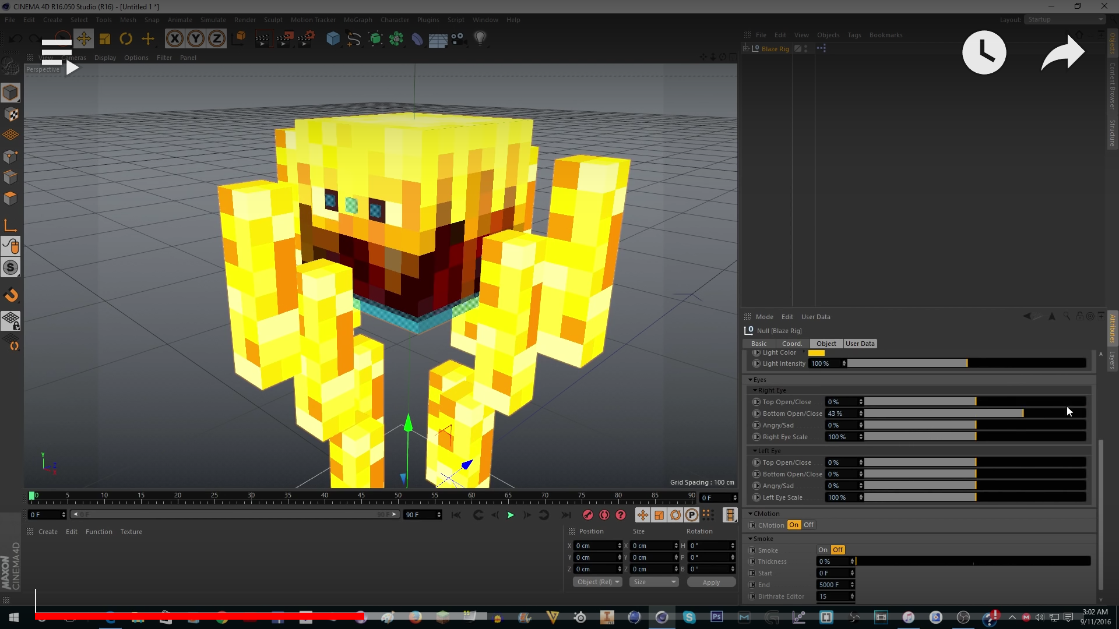
Task: Go to end of animation
Action: 565,515
